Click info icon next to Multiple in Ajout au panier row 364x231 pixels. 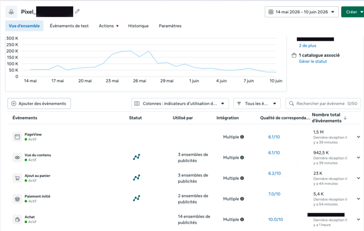(242, 178)
